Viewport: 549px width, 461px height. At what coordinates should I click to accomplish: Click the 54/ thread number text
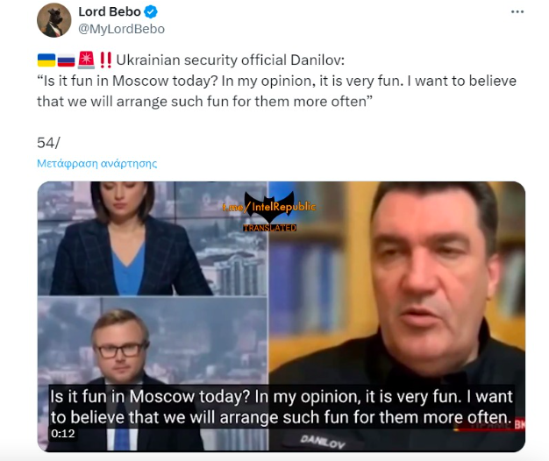(x=48, y=143)
